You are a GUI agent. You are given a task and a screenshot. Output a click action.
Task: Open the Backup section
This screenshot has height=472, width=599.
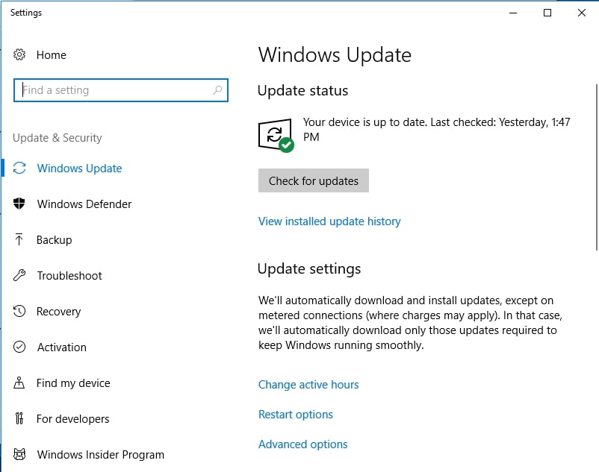(x=54, y=240)
